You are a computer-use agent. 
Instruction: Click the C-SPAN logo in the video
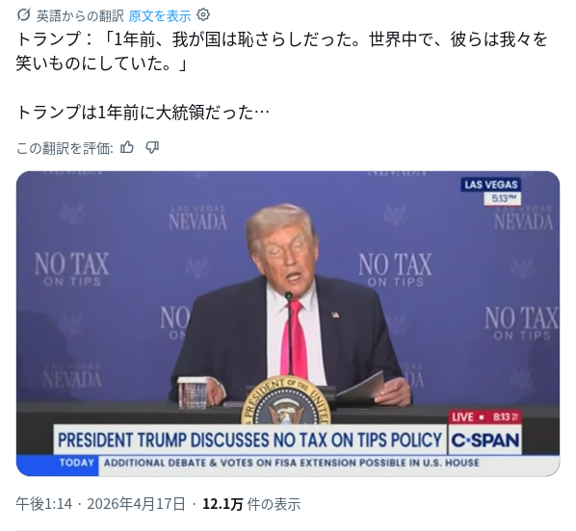(x=485, y=440)
